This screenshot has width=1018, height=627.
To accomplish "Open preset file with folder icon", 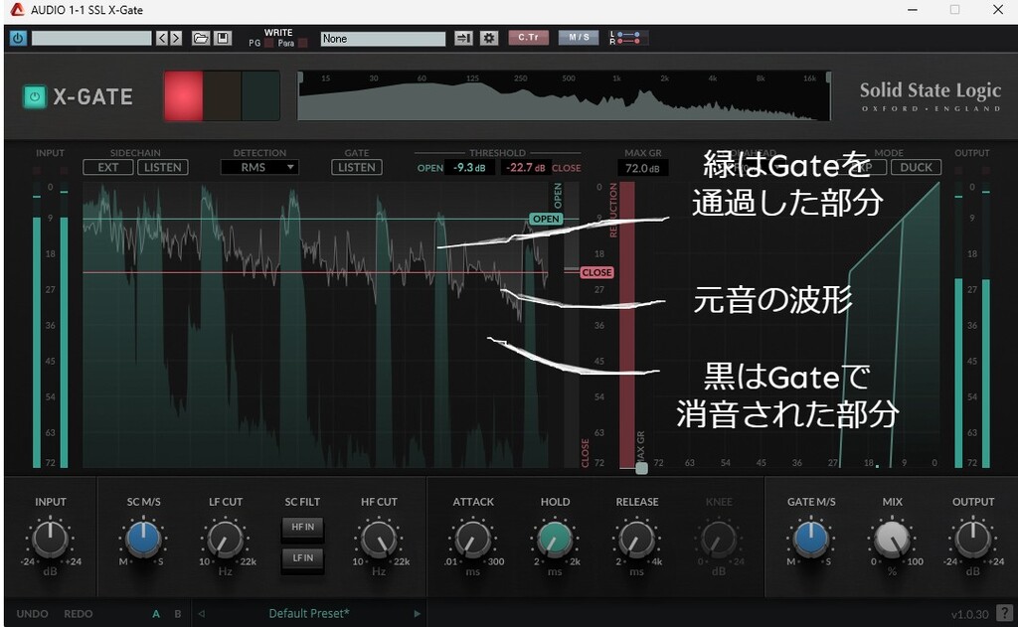I will click(201, 39).
